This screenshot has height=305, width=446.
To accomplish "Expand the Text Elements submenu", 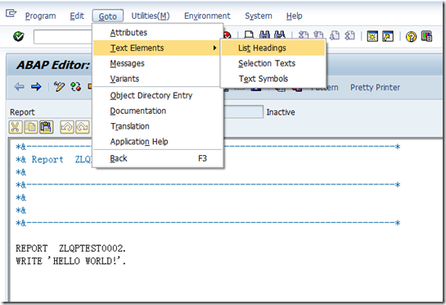I will pyautogui.click(x=156, y=48).
